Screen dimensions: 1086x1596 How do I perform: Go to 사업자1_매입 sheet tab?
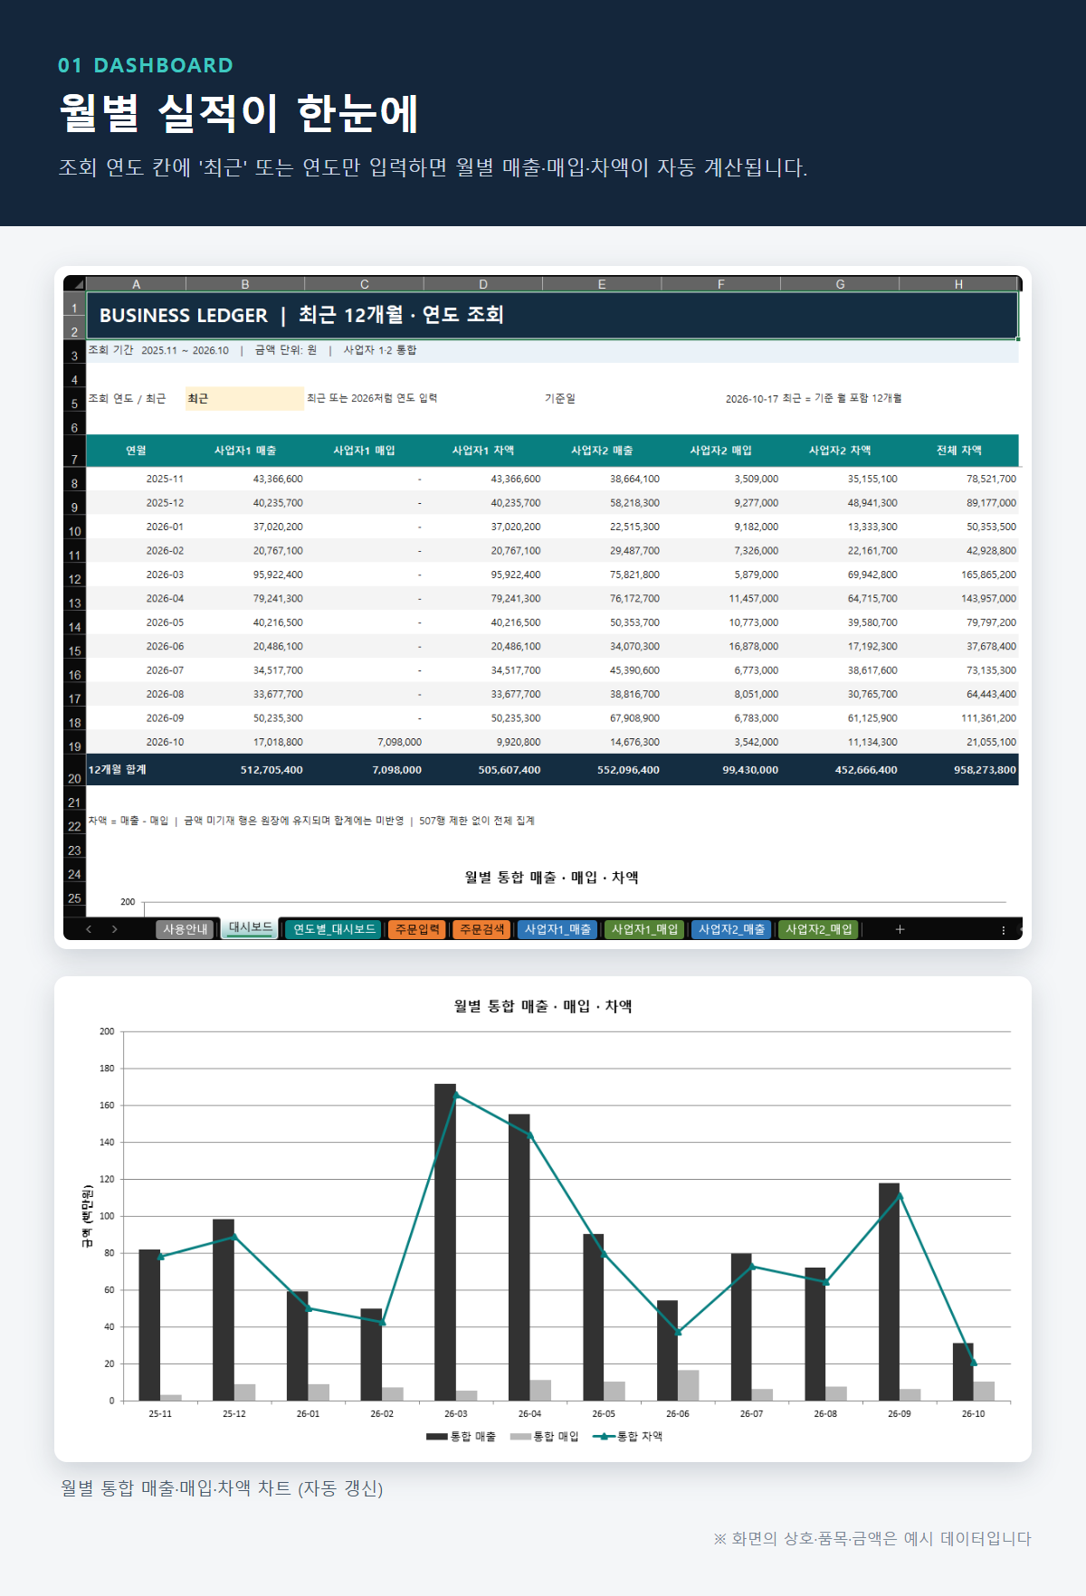(x=644, y=929)
